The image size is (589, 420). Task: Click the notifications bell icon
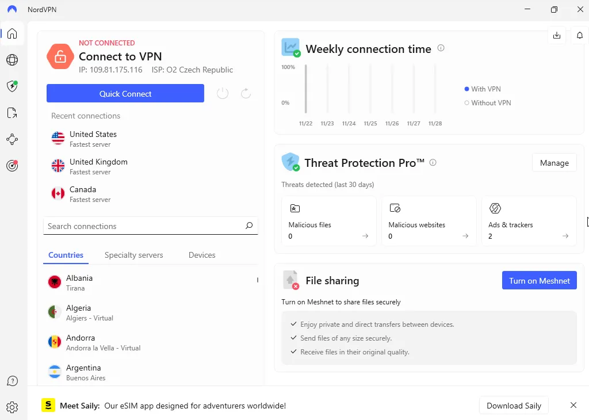pos(580,36)
